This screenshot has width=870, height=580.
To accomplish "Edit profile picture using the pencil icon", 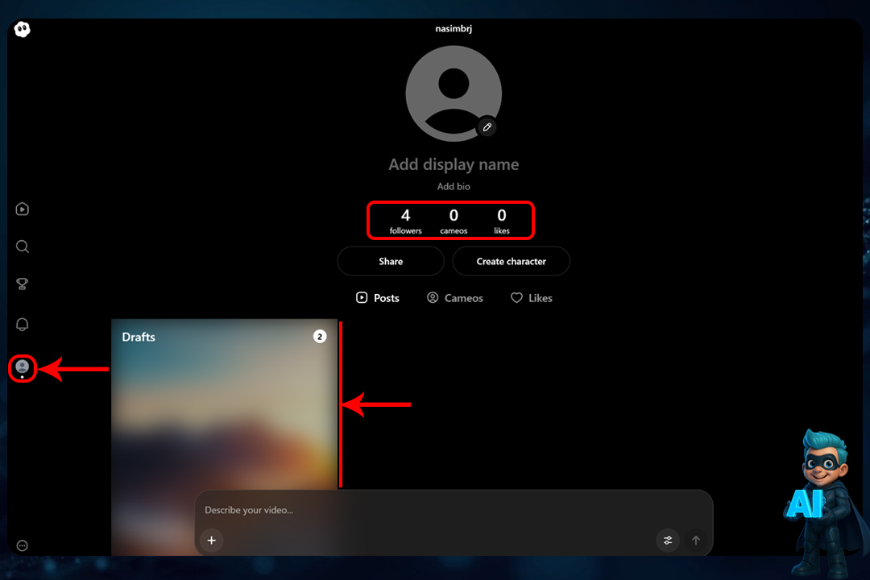I will point(487,126).
